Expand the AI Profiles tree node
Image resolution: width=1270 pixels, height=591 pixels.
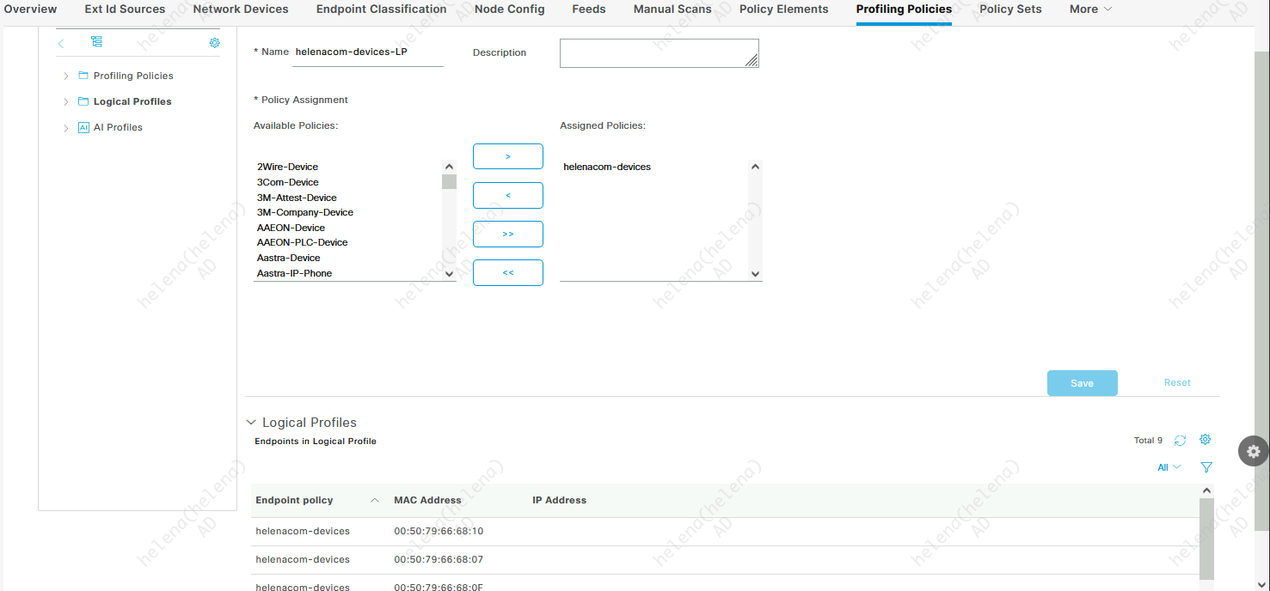(x=66, y=128)
